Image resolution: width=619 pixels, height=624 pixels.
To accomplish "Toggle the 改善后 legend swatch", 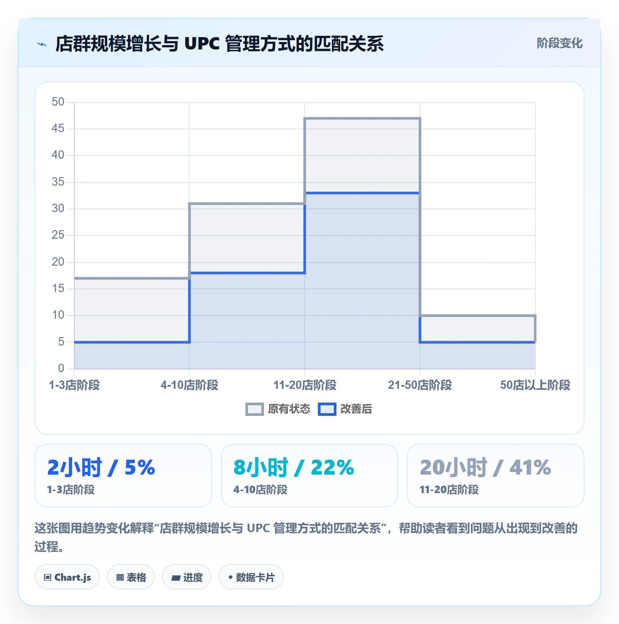I will pos(327,409).
